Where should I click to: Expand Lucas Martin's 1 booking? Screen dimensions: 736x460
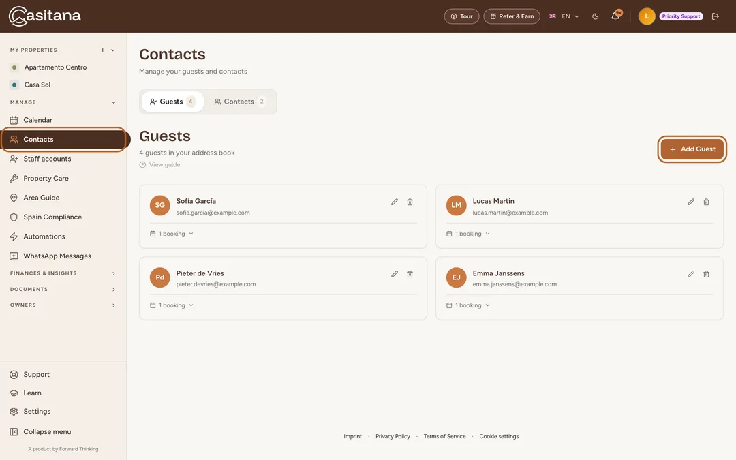[x=468, y=234]
